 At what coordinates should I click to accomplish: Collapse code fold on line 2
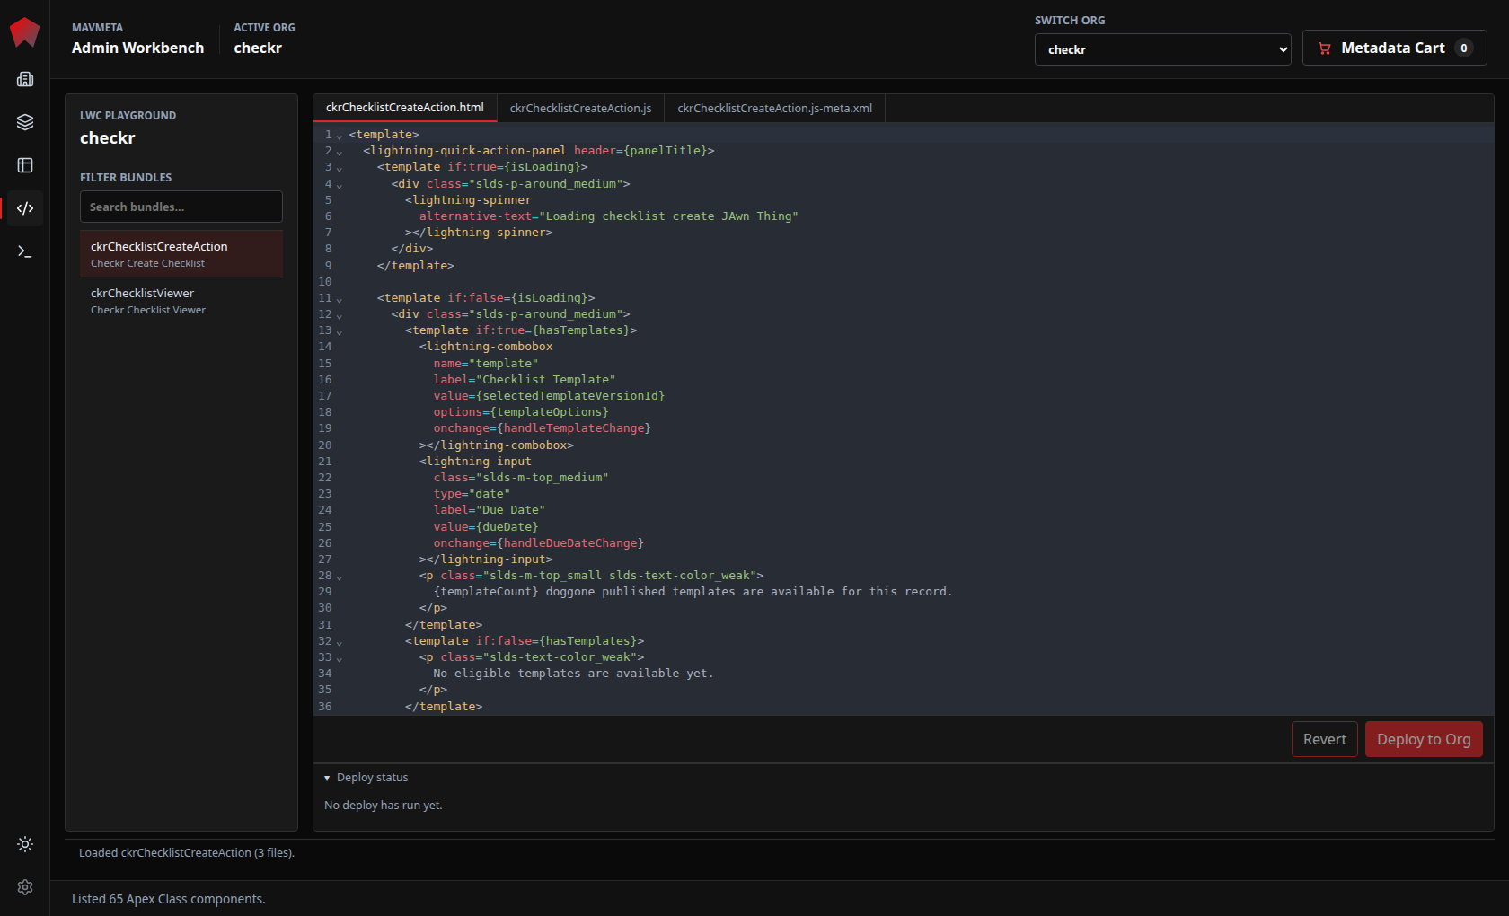340,152
